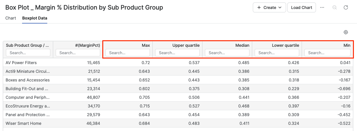Screen dimensions: 357x131
Task: Focus the #(MarginPct) search box
Action: click(x=78, y=53)
